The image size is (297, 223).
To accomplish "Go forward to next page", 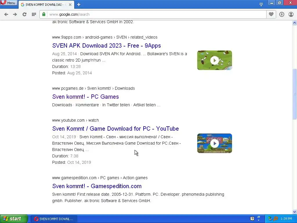I will [15, 15].
